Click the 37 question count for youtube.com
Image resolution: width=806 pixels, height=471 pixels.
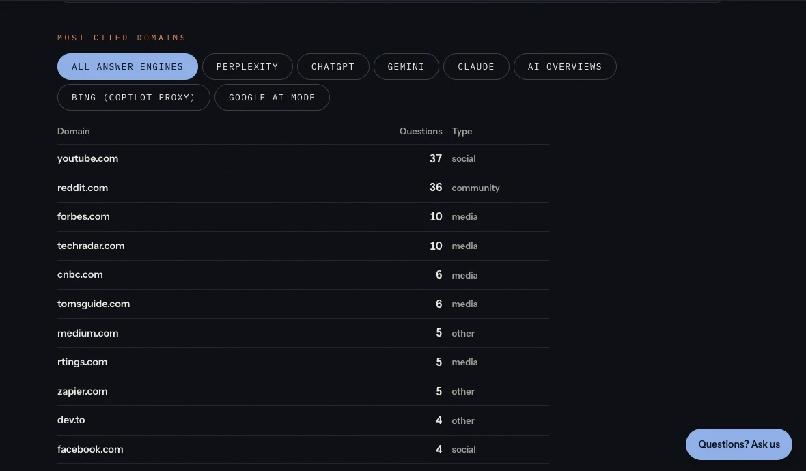click(436, 159)
